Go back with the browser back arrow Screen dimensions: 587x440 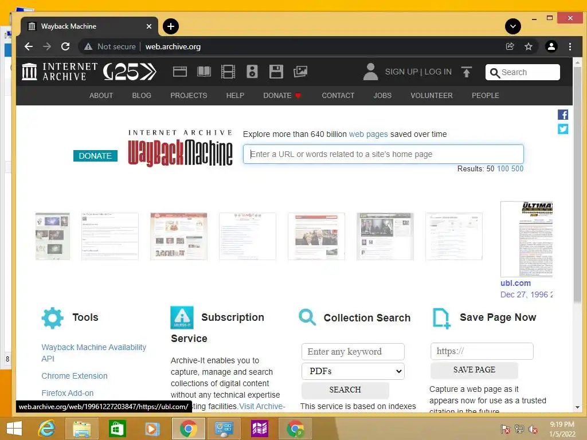point(29,46)
